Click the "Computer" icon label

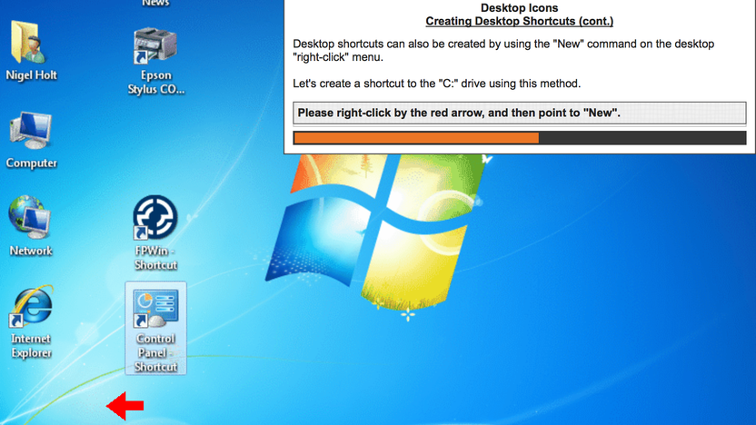point(31,163)
